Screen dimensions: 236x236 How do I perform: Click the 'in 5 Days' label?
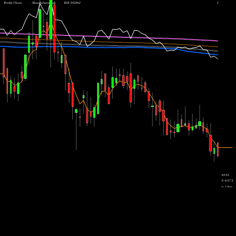point(227,186)
